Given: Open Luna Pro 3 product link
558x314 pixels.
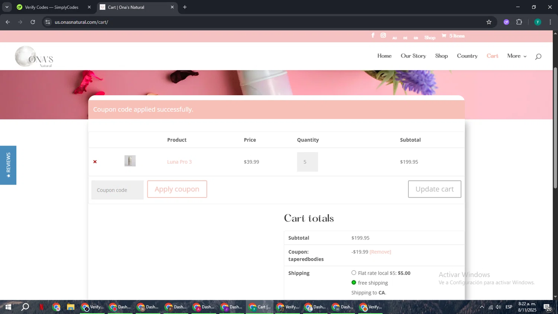Looking at the screenshot, I should pos(179,162).
